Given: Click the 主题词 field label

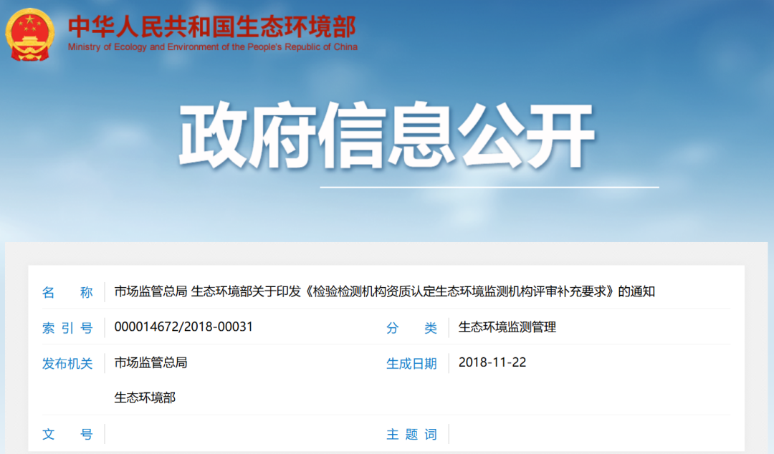Looking at the screenshot, I should [411, 435].
